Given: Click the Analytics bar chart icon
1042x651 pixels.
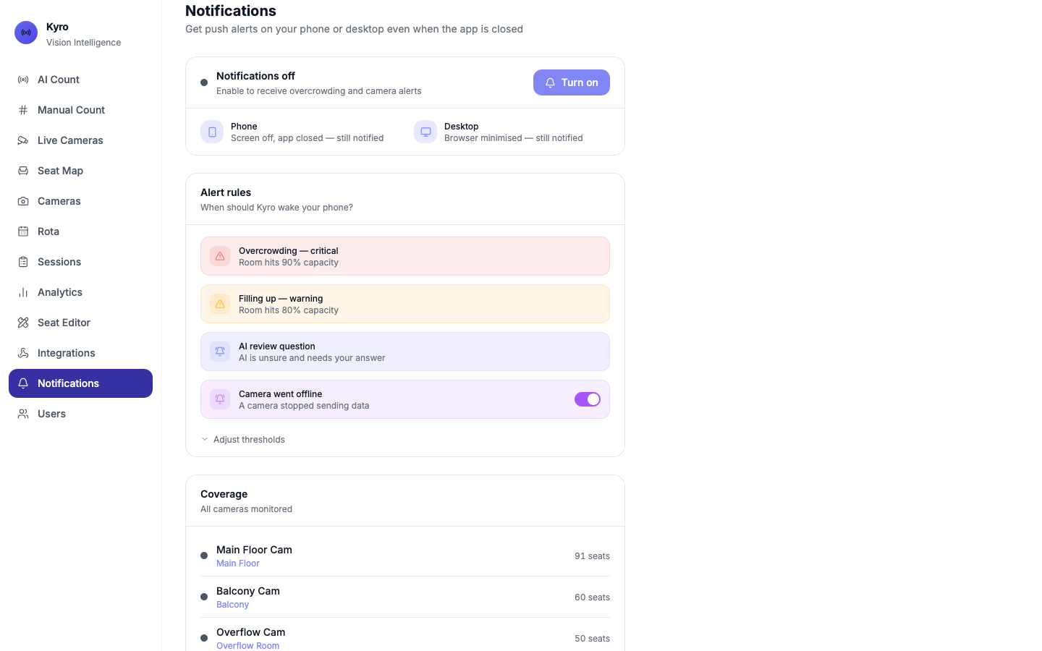Looking at the screenshot, I should click(23, 292).
